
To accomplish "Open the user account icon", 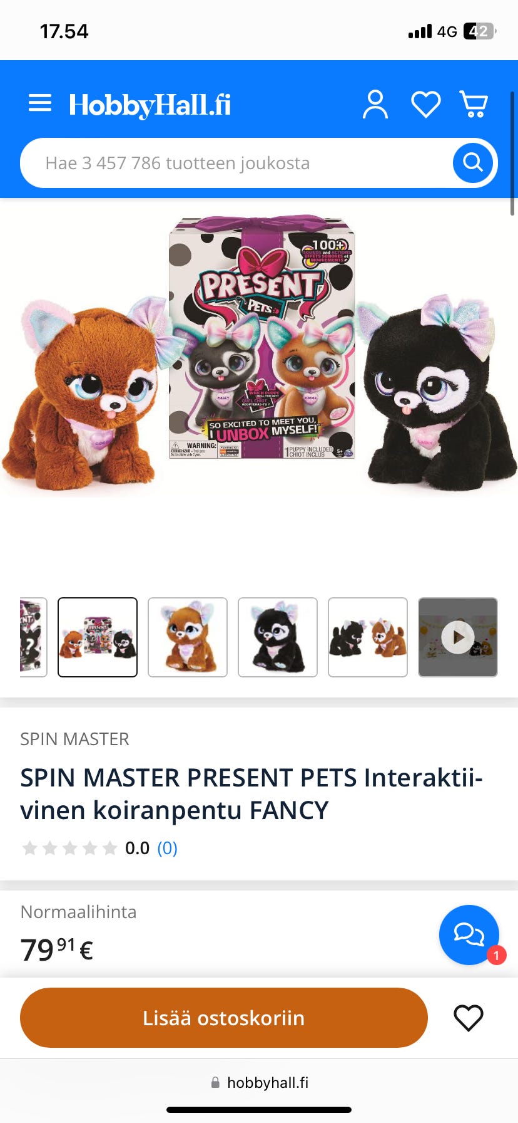I will (375, 104).
